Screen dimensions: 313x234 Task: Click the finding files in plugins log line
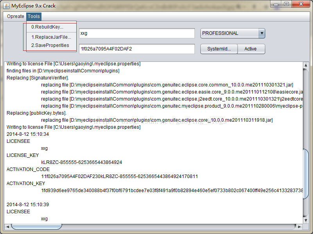pyautogui.click(x=63, y=71)
